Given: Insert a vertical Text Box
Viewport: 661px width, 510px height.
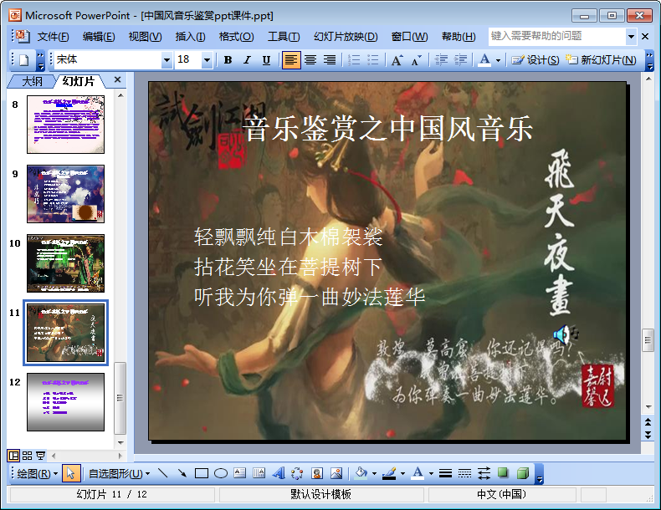Looking at the screenshot, I should tap(259, 474).
